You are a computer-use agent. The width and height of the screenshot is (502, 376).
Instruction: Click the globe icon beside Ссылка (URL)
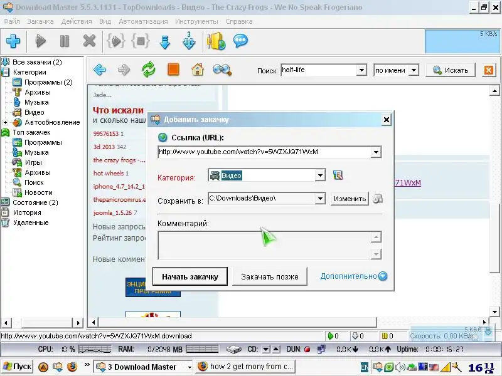(163, 137)
